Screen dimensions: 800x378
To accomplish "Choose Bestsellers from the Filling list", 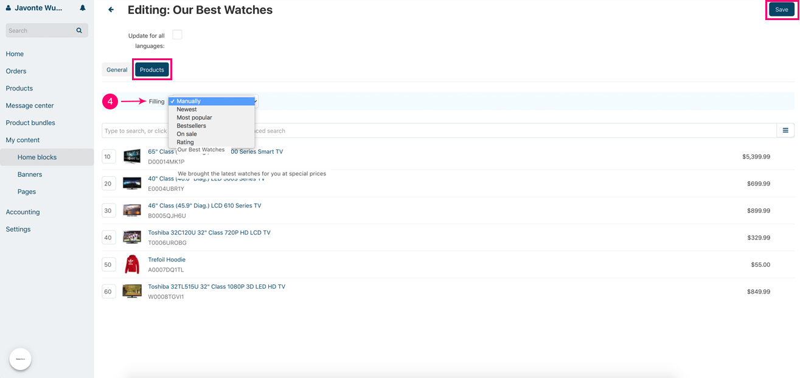I will (x=191, y=126).
